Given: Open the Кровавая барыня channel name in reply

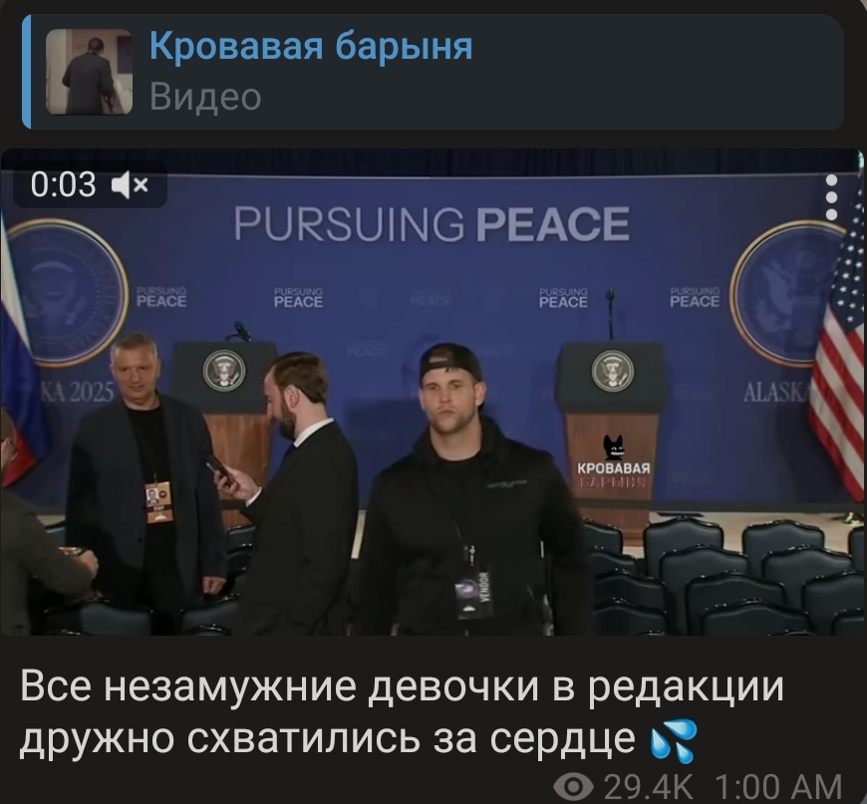Looking at the screenshot, I should (311, 47).
